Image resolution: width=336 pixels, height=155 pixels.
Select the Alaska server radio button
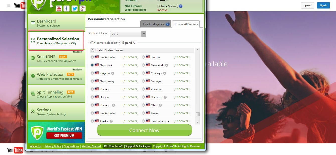pos(92,121)
